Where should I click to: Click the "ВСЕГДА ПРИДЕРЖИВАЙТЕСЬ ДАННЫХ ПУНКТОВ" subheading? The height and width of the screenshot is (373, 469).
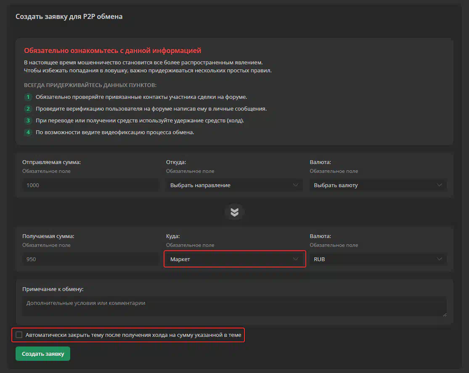coord(90,85)
